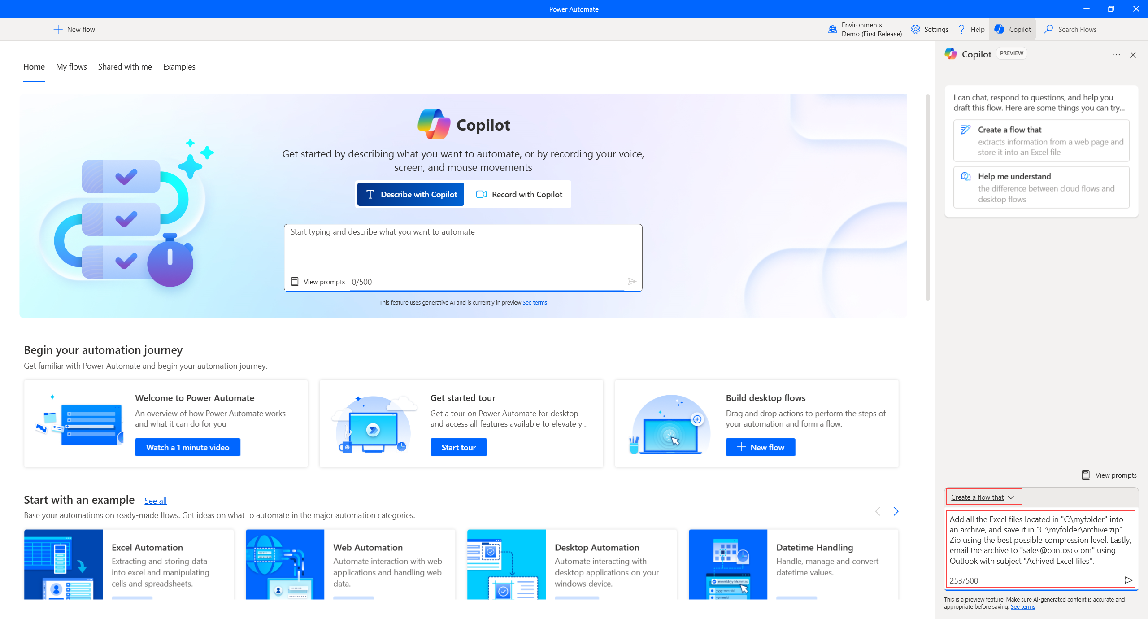The height and width of the screenshot is (619, 1148).
Task: Click the Describe with Copilot icon
Action: point(371,194)
